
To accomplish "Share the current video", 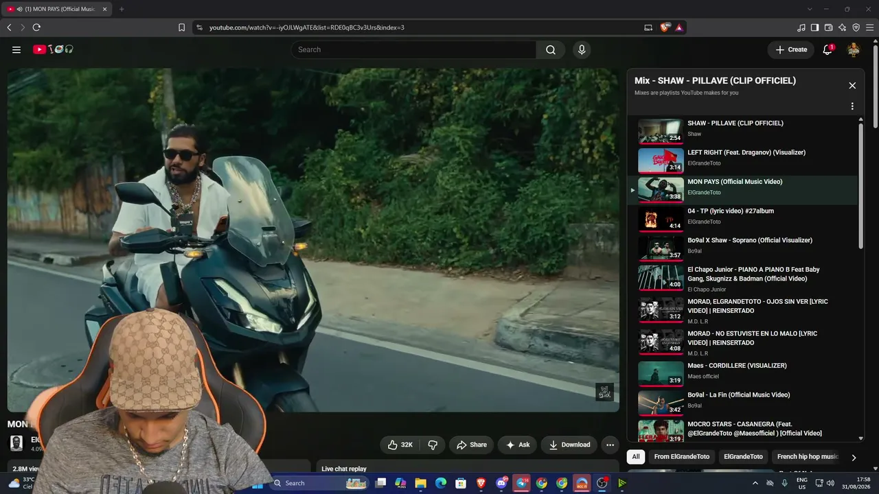I will [472, 445].
